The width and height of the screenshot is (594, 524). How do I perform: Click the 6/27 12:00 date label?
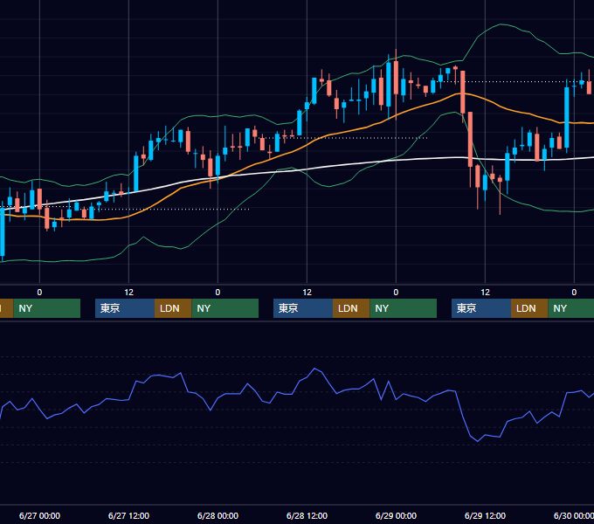[x=128, y=515]
